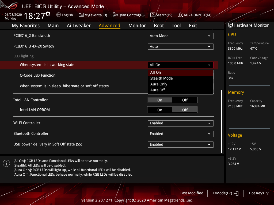This screenshot has width=274, height=205.
Task: Select Bluetooth Controller label
Action: (31, 133)
